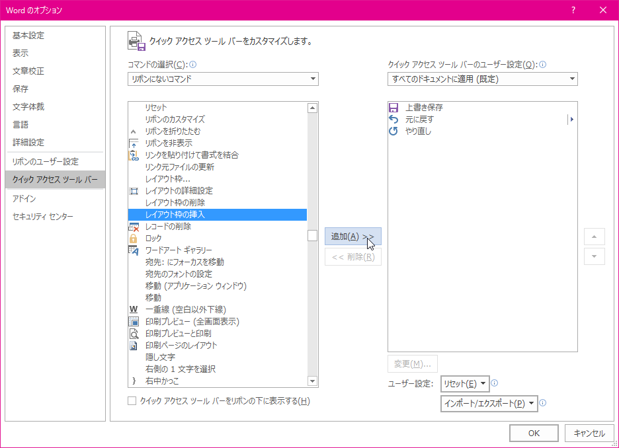The image size is (619, 448).
Task: Click the help question mark icon
Action: click(x=573, y=11)
